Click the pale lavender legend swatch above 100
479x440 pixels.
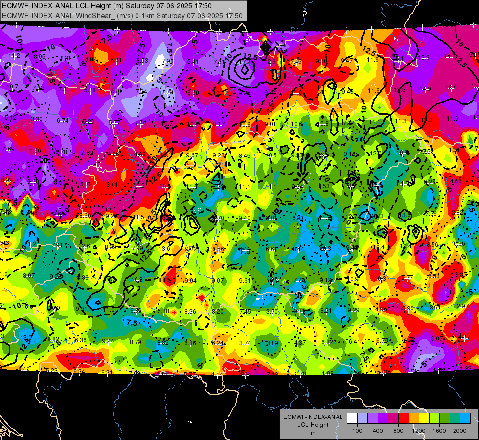click(x=363, y=418)
